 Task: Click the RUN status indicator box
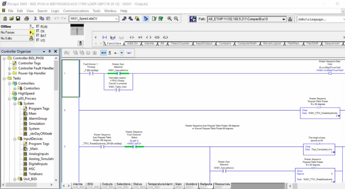point(38,26)
